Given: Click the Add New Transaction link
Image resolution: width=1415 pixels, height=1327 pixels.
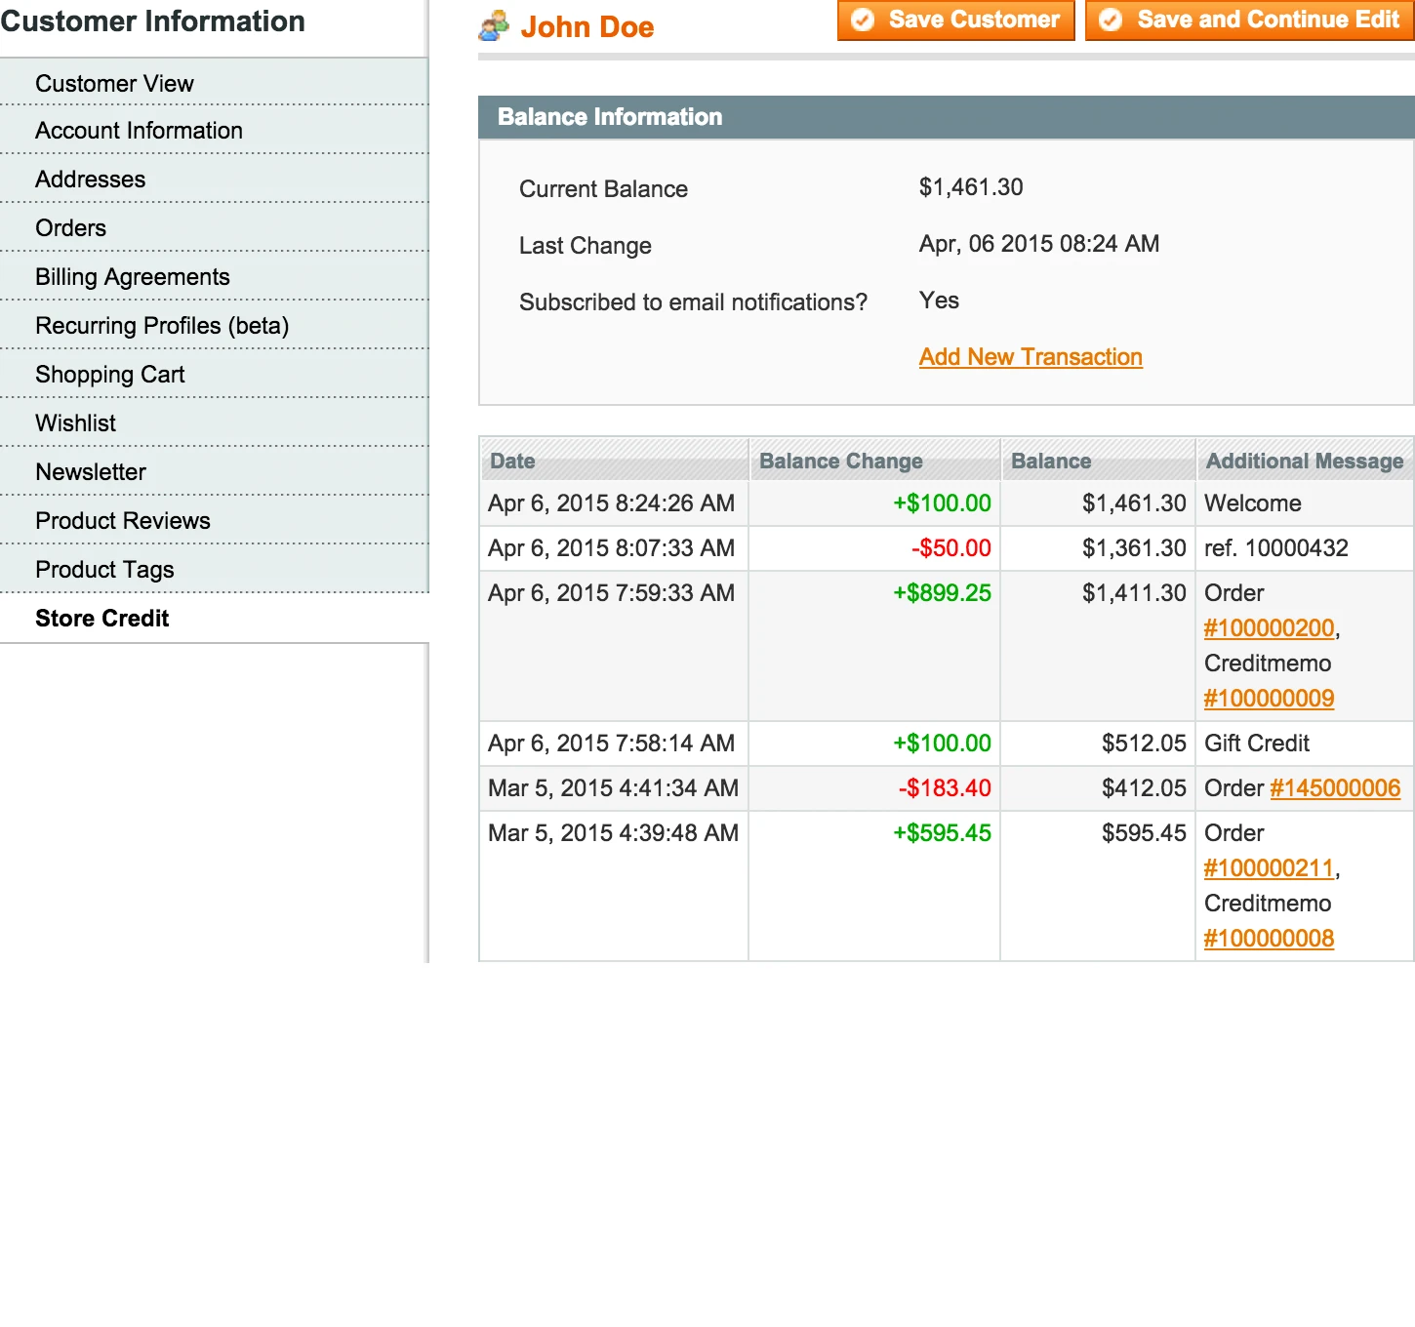Looking at the screenshot, I should [1031, 357].
